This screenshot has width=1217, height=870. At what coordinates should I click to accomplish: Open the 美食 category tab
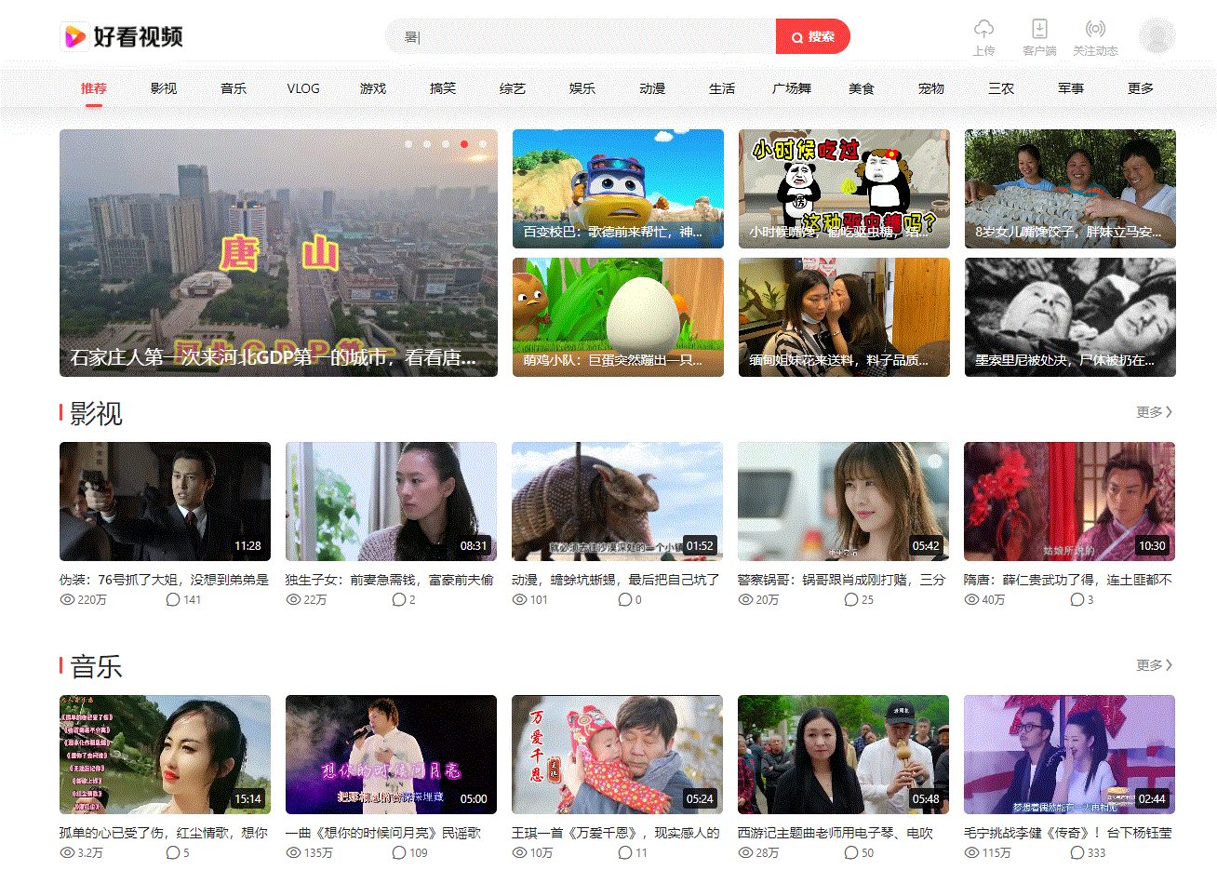click(862, 88)
